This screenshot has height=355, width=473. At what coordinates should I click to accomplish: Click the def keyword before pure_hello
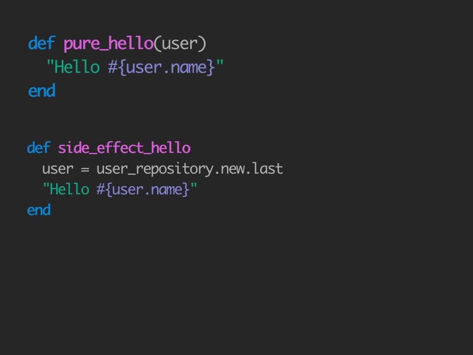[41, 44]
